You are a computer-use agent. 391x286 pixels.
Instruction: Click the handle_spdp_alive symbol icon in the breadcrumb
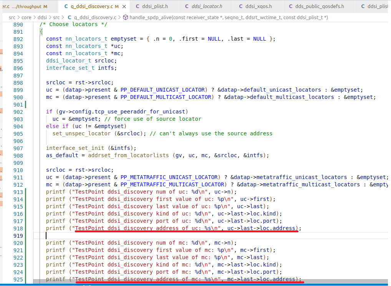pos(126,17)
